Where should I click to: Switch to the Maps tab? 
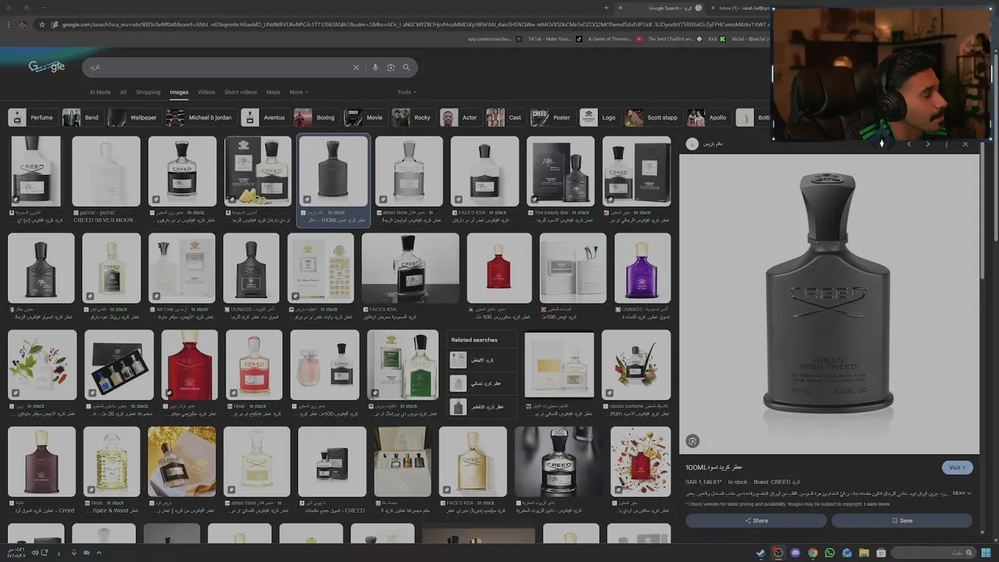click(x=273, y=92)
